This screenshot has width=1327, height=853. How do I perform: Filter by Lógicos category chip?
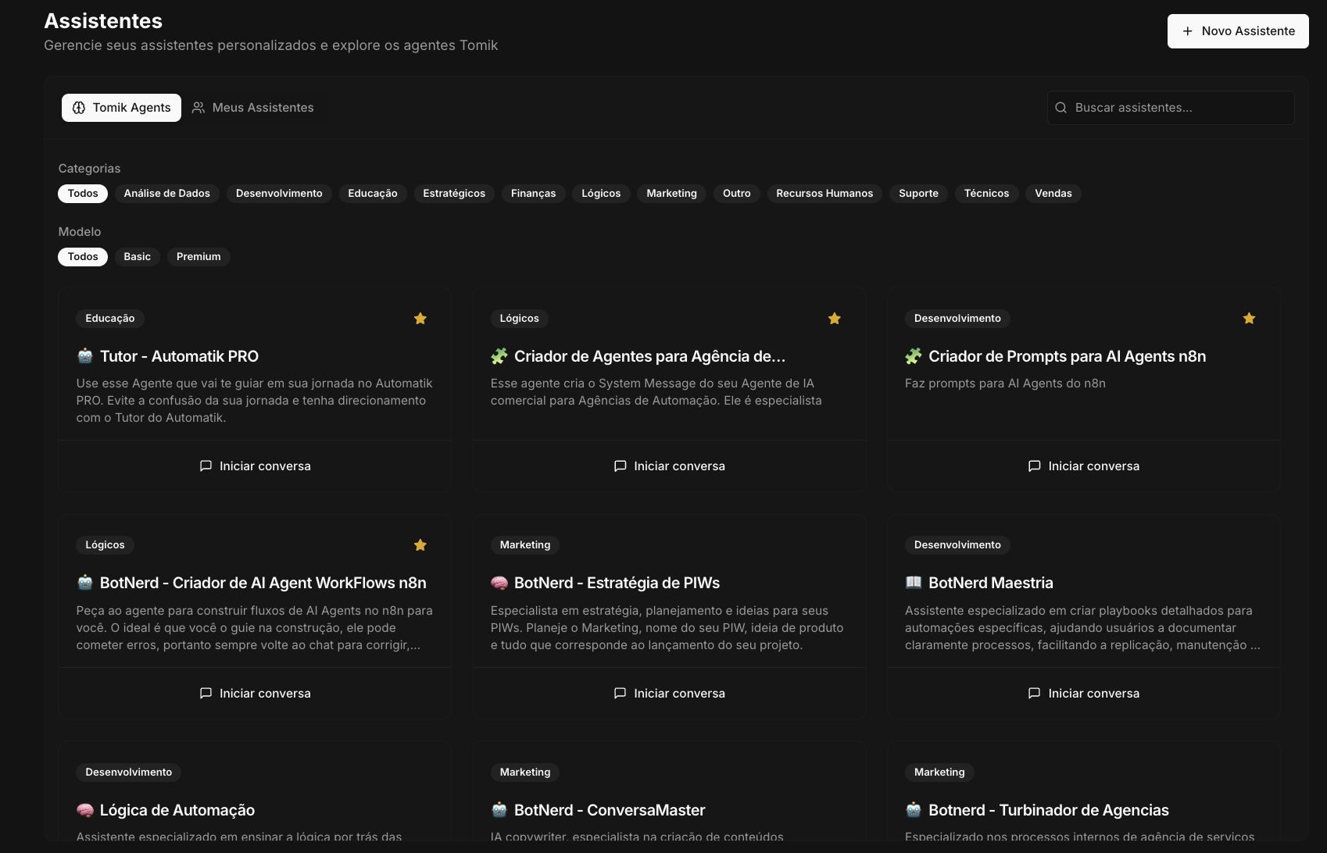[x=601, y=194]
